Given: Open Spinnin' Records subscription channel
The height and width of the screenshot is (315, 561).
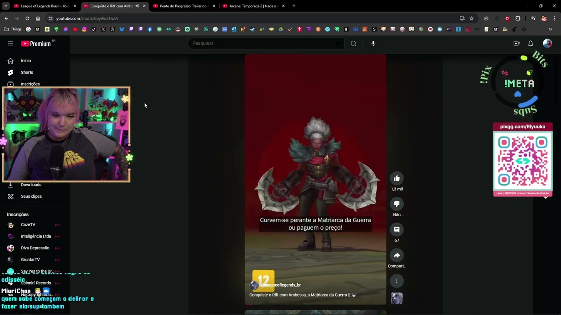Looking at the screenshot, I should (x=35, y=283).
